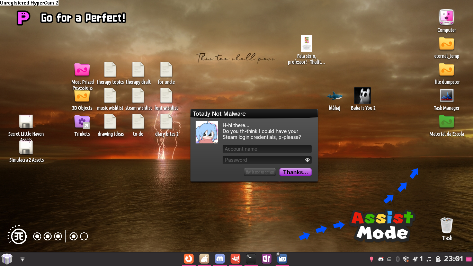Viewport: 473px width, 266px height.
Task: Select the empty last circle indicator
Action: tap(84, 237)
